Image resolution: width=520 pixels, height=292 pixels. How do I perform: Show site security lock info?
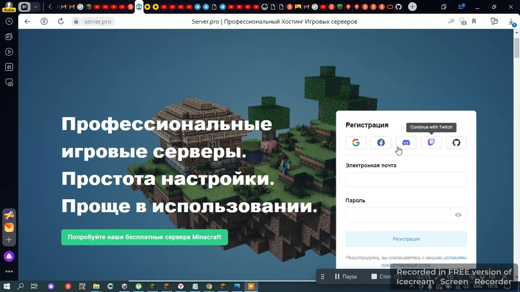[x=76, y=21]
